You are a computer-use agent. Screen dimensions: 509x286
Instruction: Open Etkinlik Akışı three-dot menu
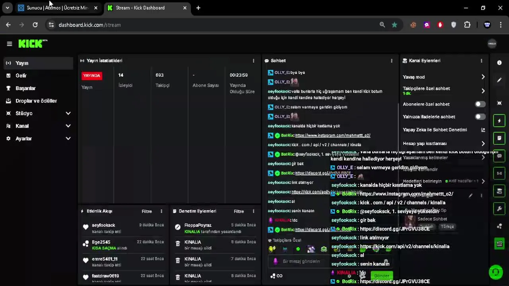coord(161,211)
